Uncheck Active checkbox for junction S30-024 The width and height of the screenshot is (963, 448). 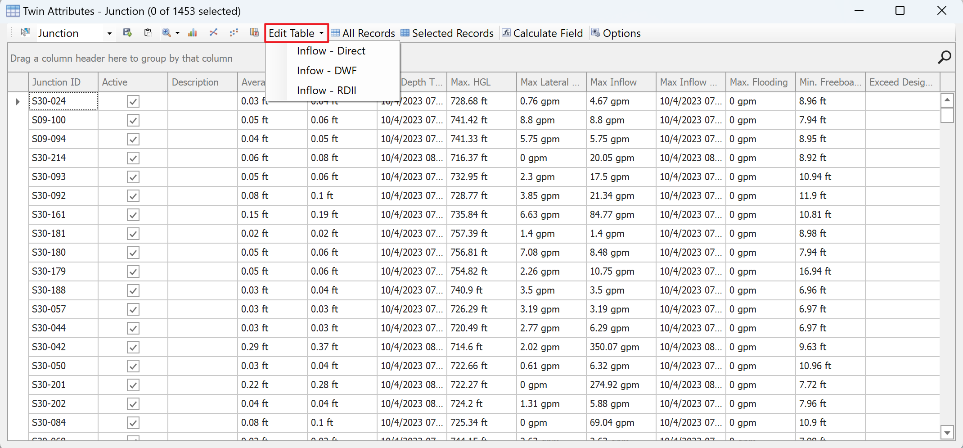pos(133,101)
